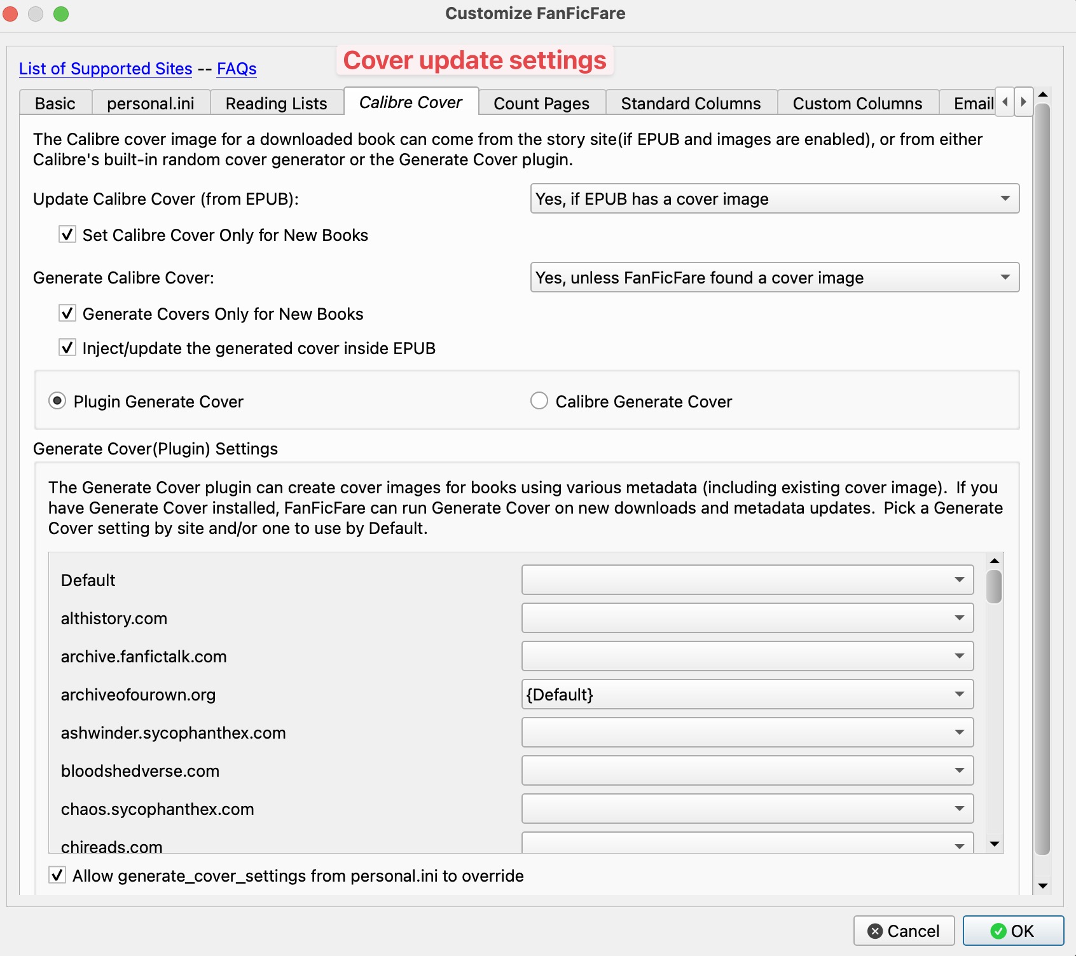Click the Cancel button

(x=904, y=931)
